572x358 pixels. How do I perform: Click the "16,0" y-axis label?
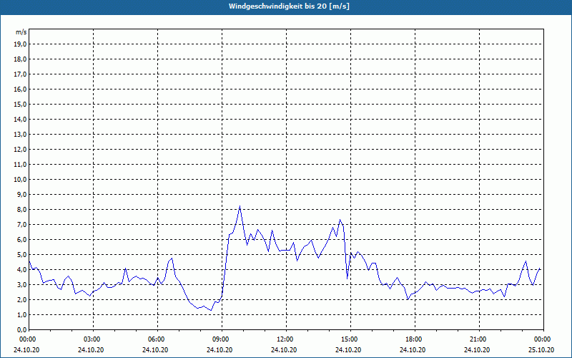pos(20,89)
